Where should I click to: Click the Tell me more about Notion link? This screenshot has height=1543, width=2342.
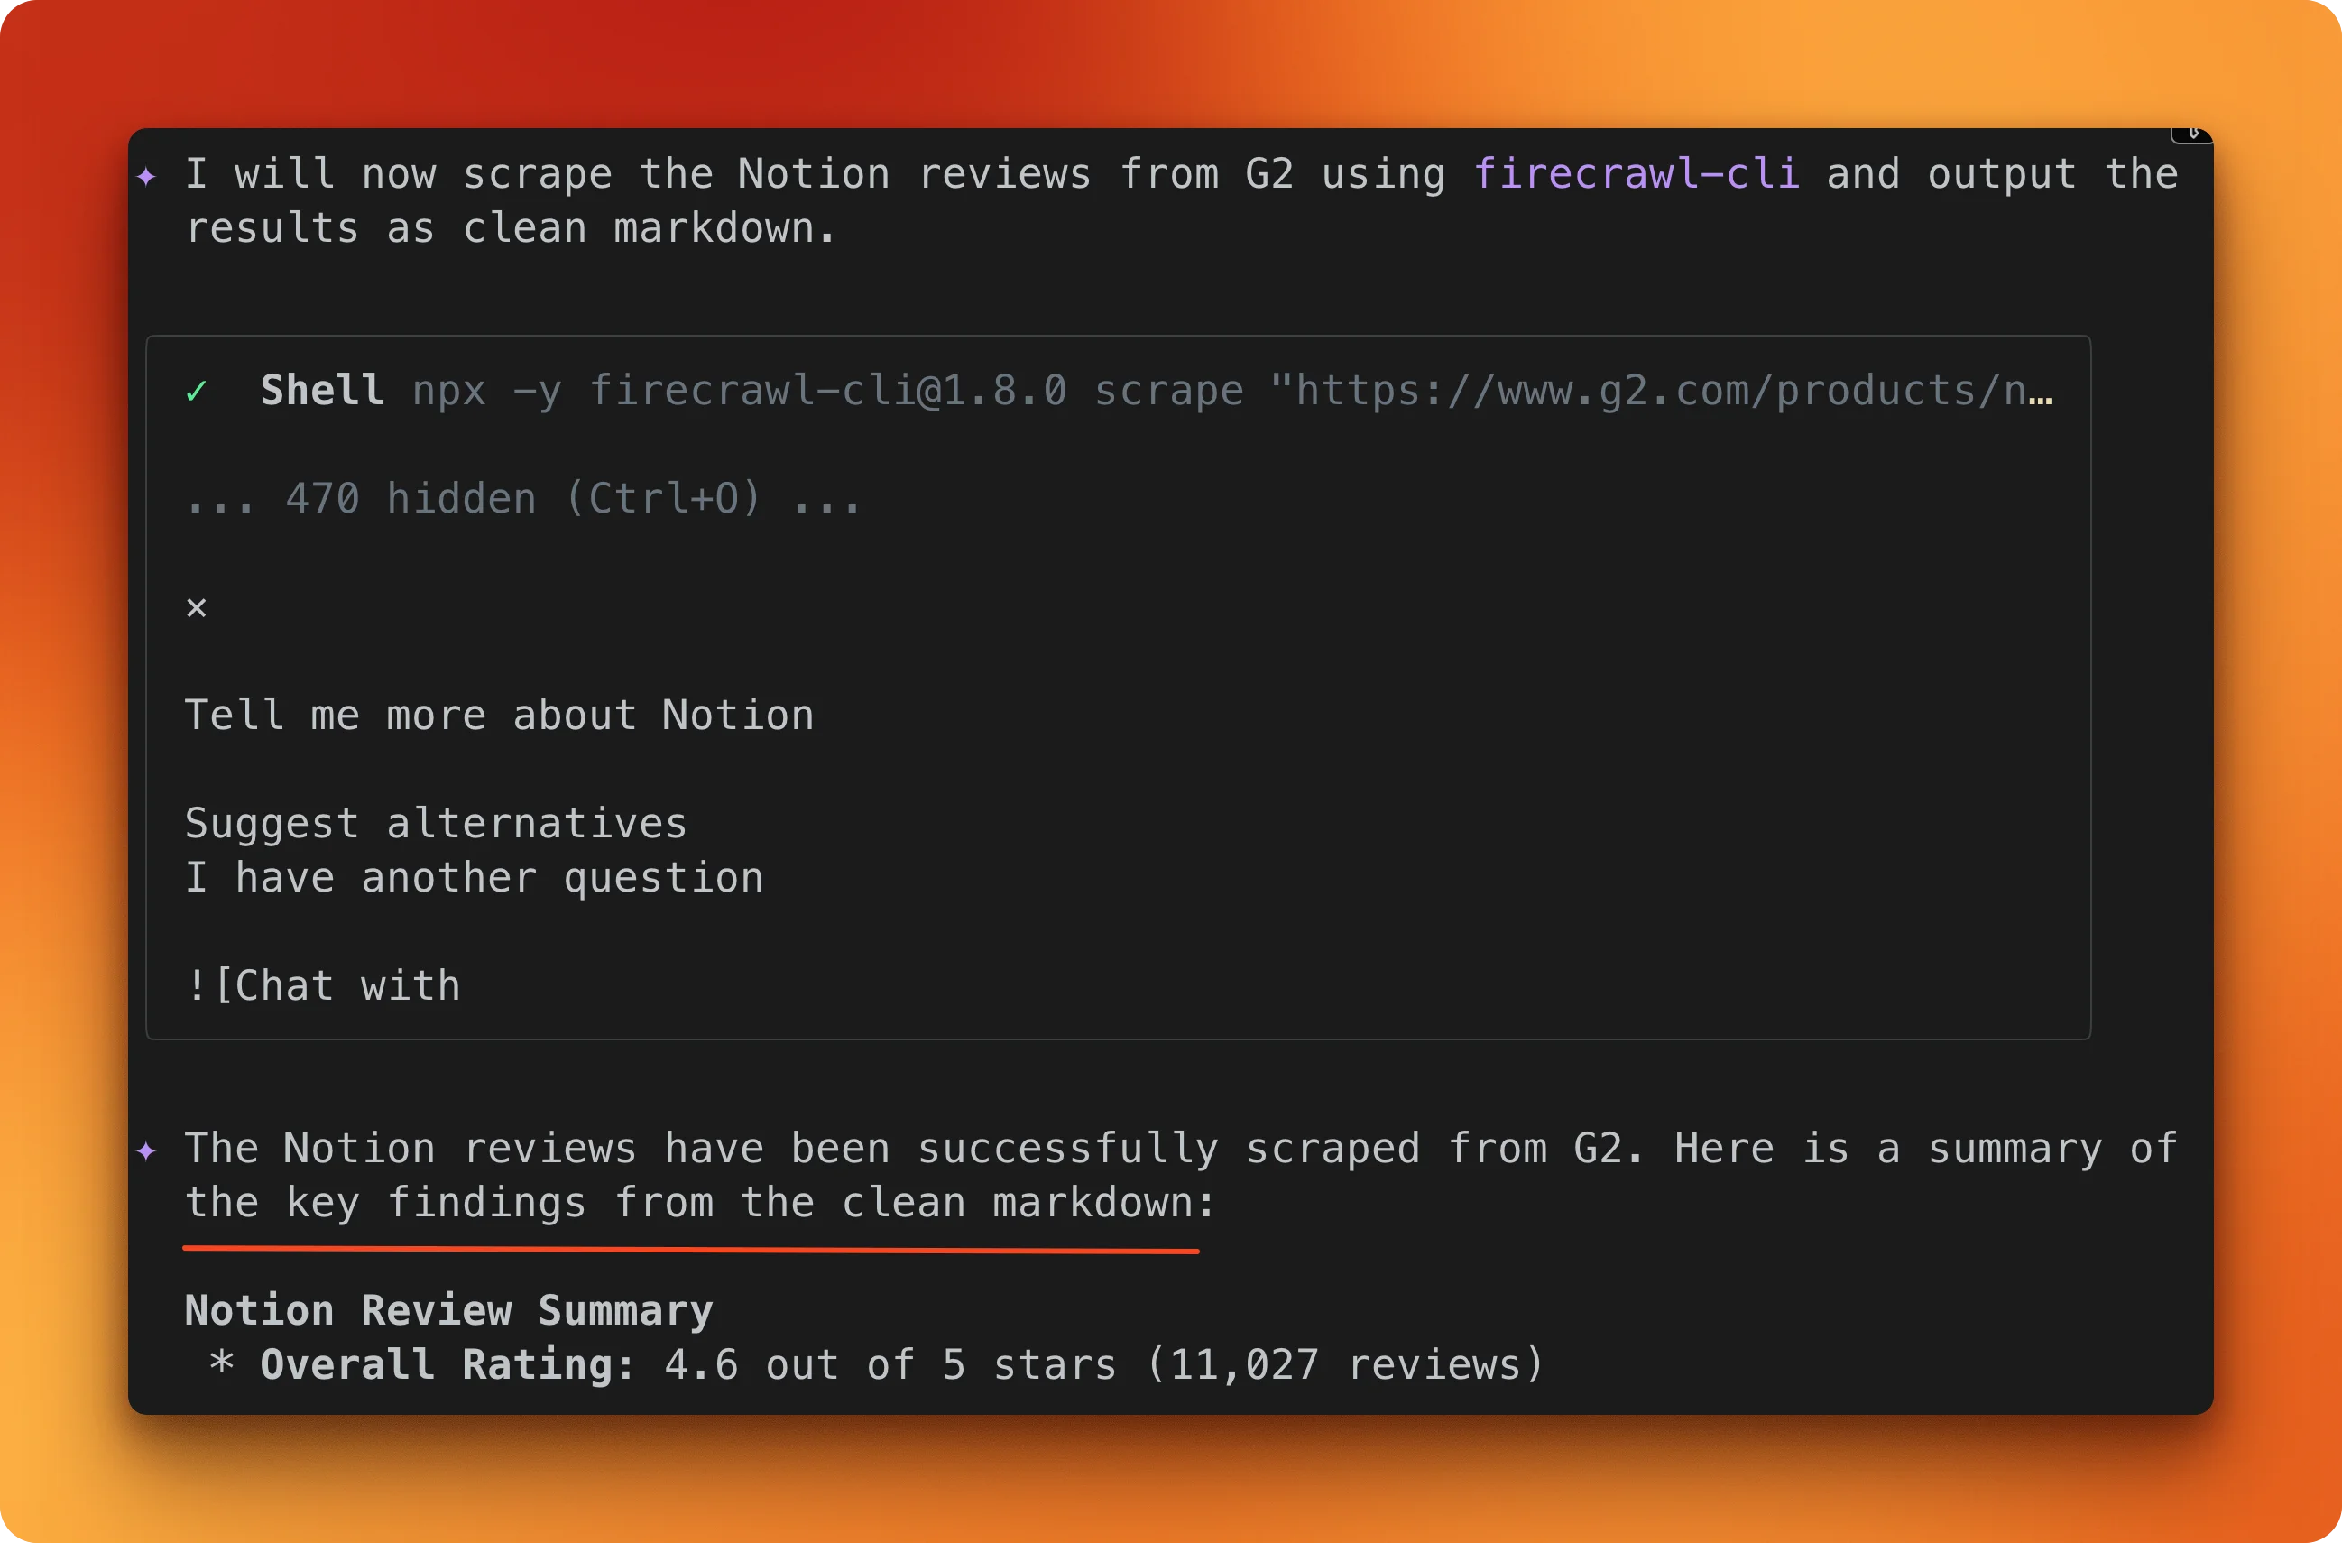[499, 716]
